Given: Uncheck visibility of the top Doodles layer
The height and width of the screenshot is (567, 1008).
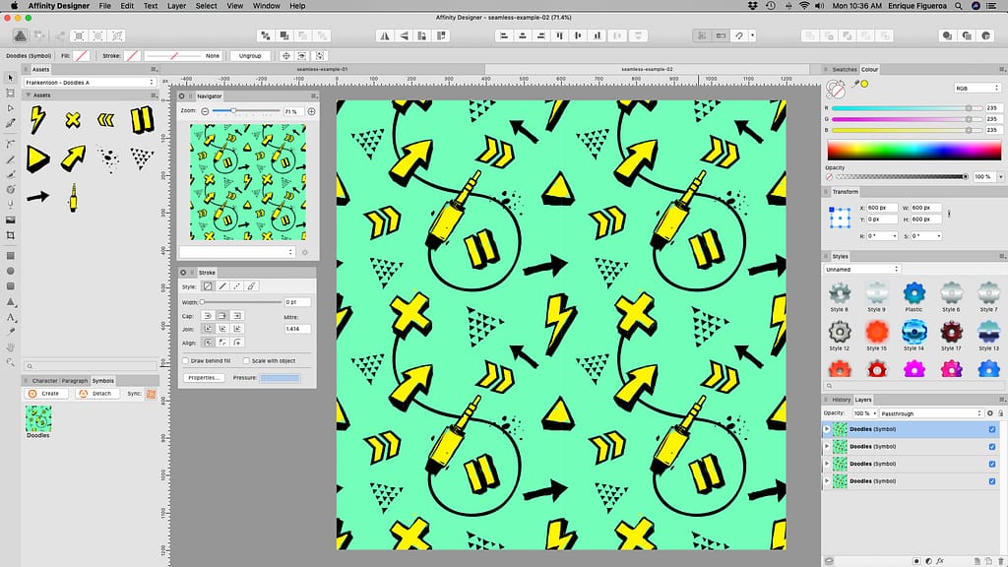Looking at the screenshot, I should tap(991, 429).
